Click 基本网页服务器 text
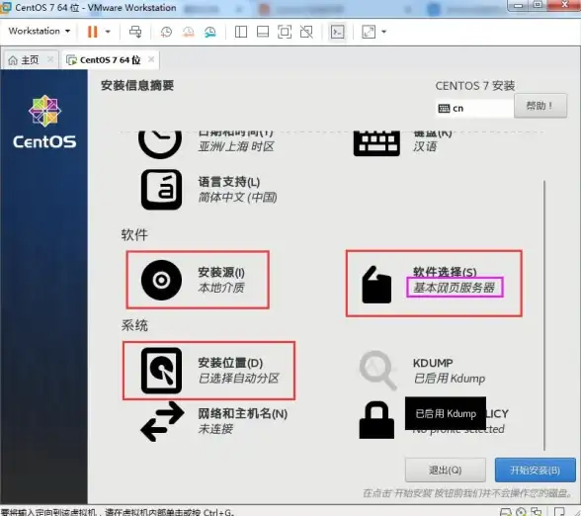This screenshot has height=516, width=581. tap(455, 288)
